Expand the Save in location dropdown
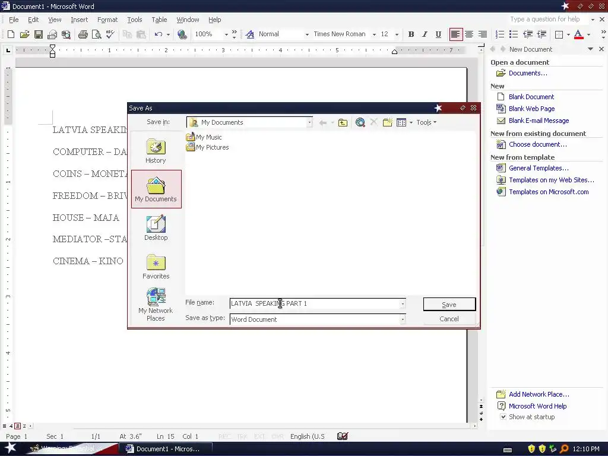This screenshot has width=608, height=456. 309,122
